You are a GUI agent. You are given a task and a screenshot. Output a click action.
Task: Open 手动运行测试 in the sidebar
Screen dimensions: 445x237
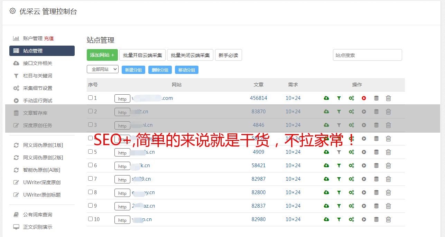(x=38, y=101)
